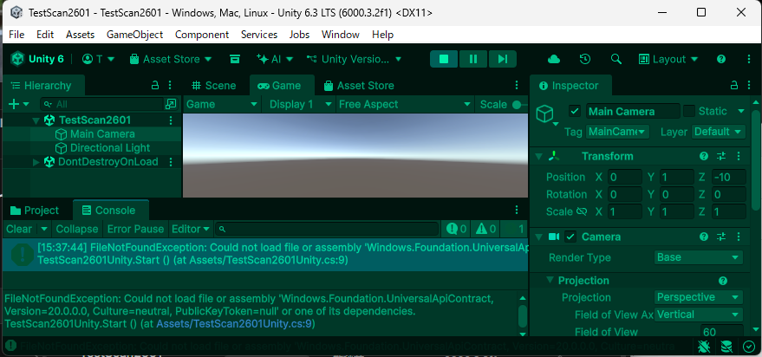Switch to the Scene tab

pyautogui.click(x=215, y=86)
